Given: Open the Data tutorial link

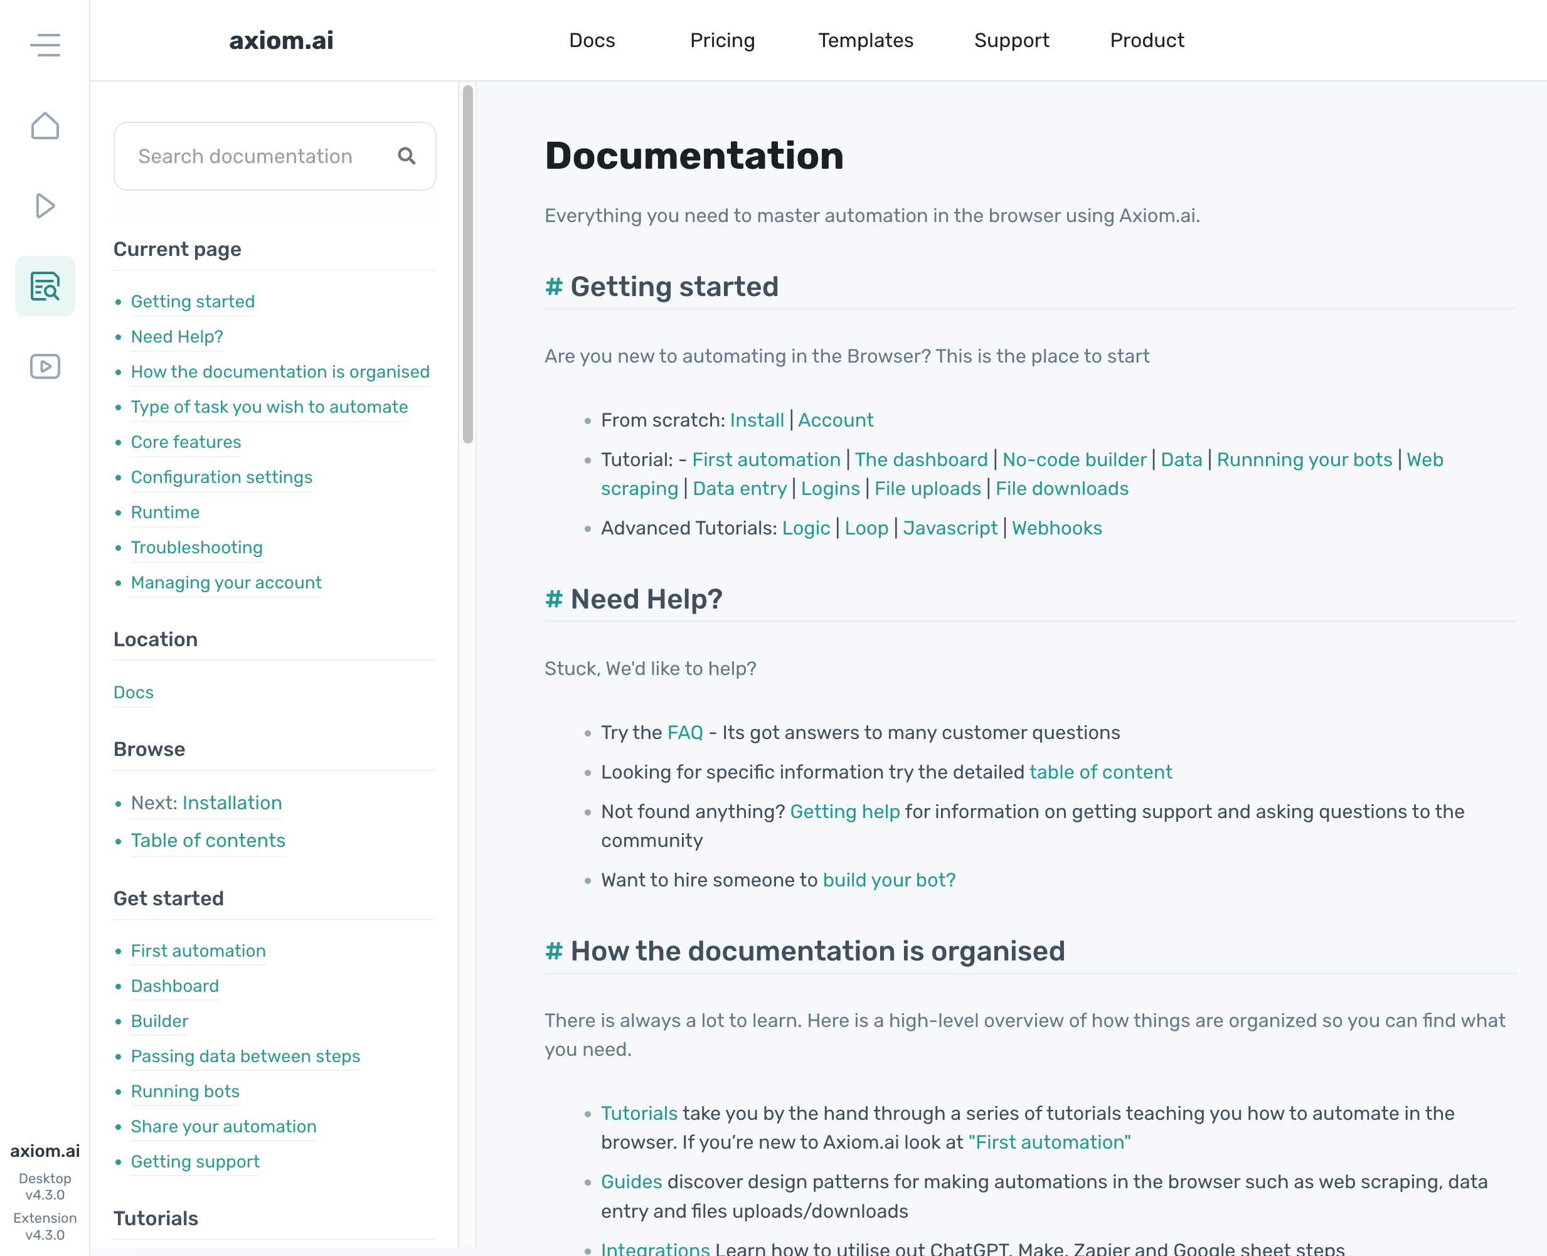Looking at the screenshot, I should pyautogui.click(x=1182, y=459).
